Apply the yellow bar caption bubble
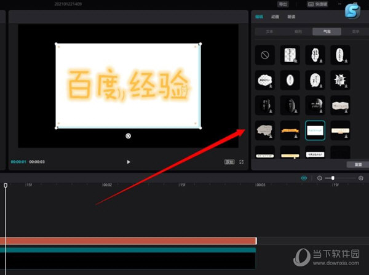 (290, 152)
